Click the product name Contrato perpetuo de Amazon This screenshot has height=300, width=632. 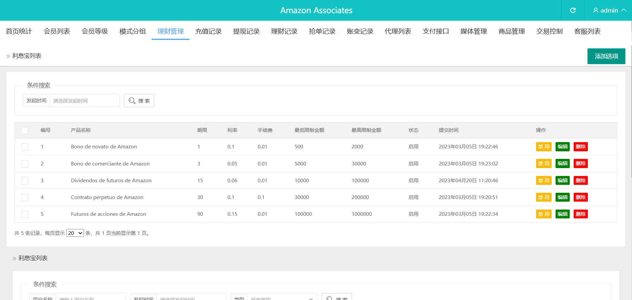[x=107, y=197]
